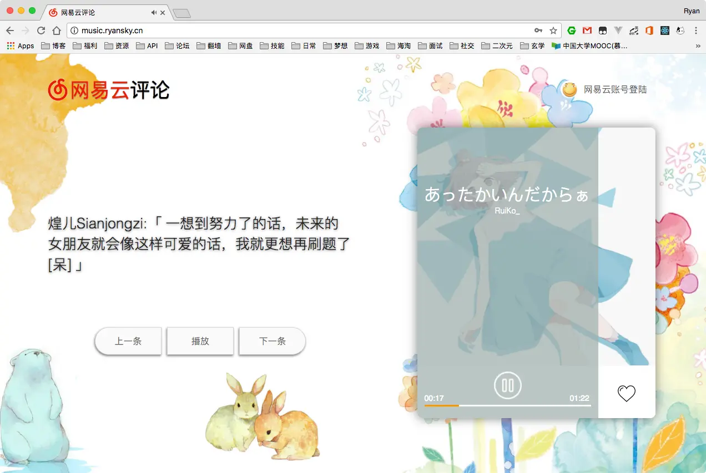
Task: Click the artist name RuiKo_
Action: click(507, 211)
